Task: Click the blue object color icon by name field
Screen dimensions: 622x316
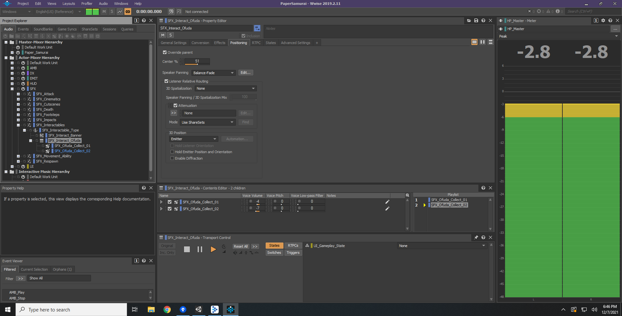Action: [x=257, y=28]
